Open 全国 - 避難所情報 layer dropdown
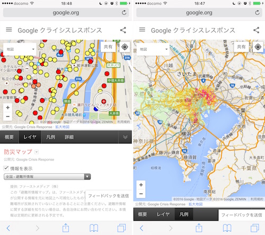265x235 pixels. click(x=47, y=177)
